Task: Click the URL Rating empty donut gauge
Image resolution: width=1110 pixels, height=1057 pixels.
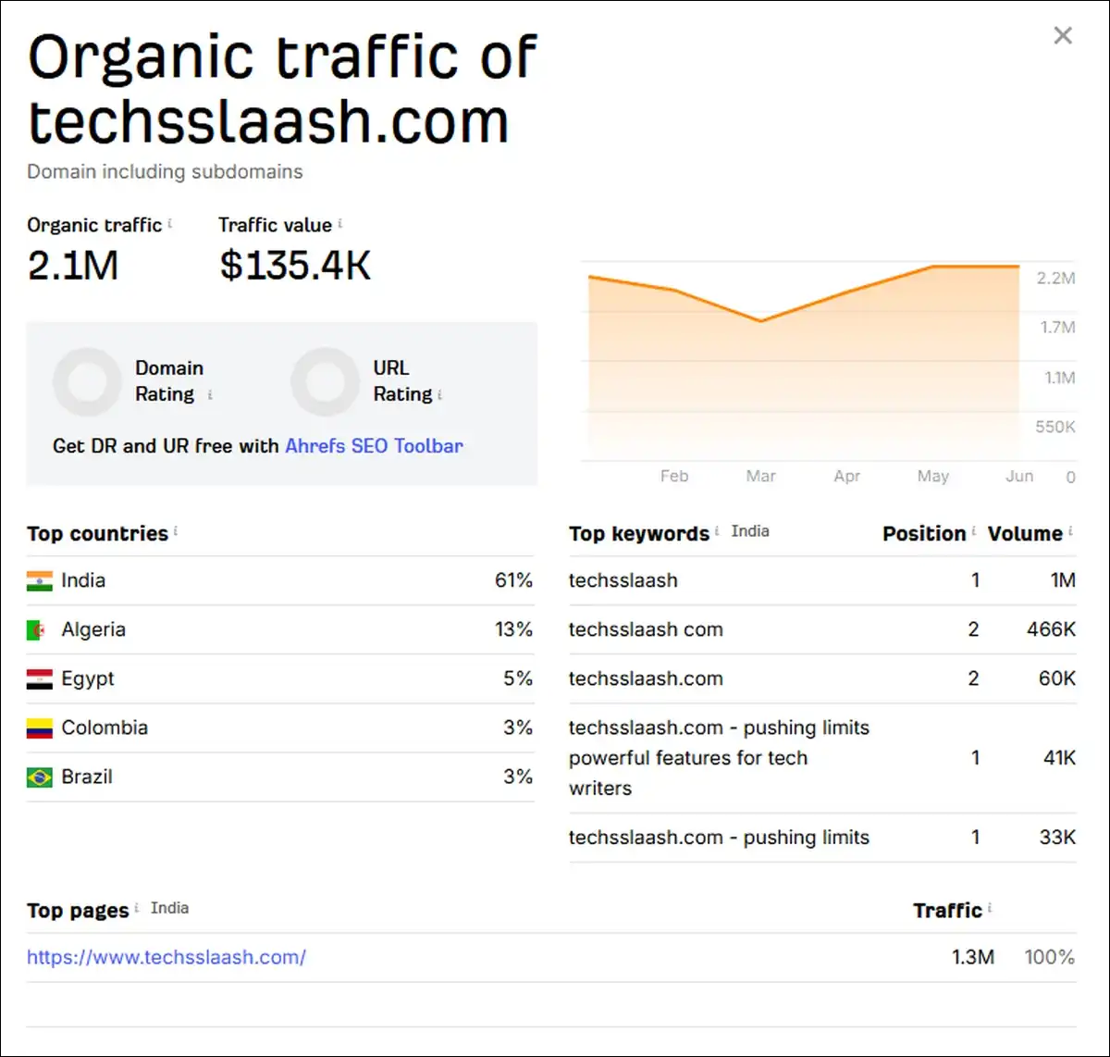Action: [325, 381]
